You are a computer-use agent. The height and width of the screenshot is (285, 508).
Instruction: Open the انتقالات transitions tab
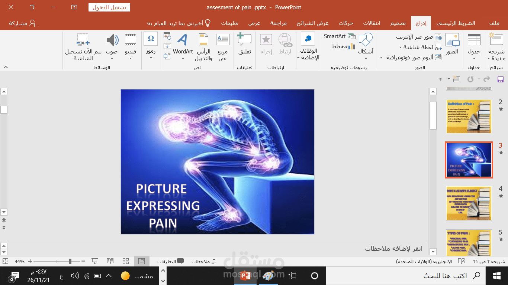coord(372,23)
